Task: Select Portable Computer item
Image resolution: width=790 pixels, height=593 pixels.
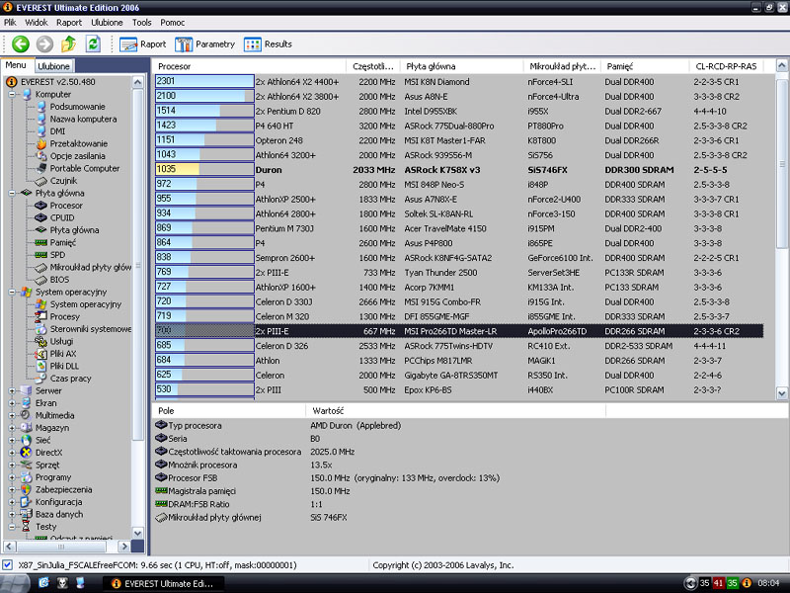Action: click(85, 168)
